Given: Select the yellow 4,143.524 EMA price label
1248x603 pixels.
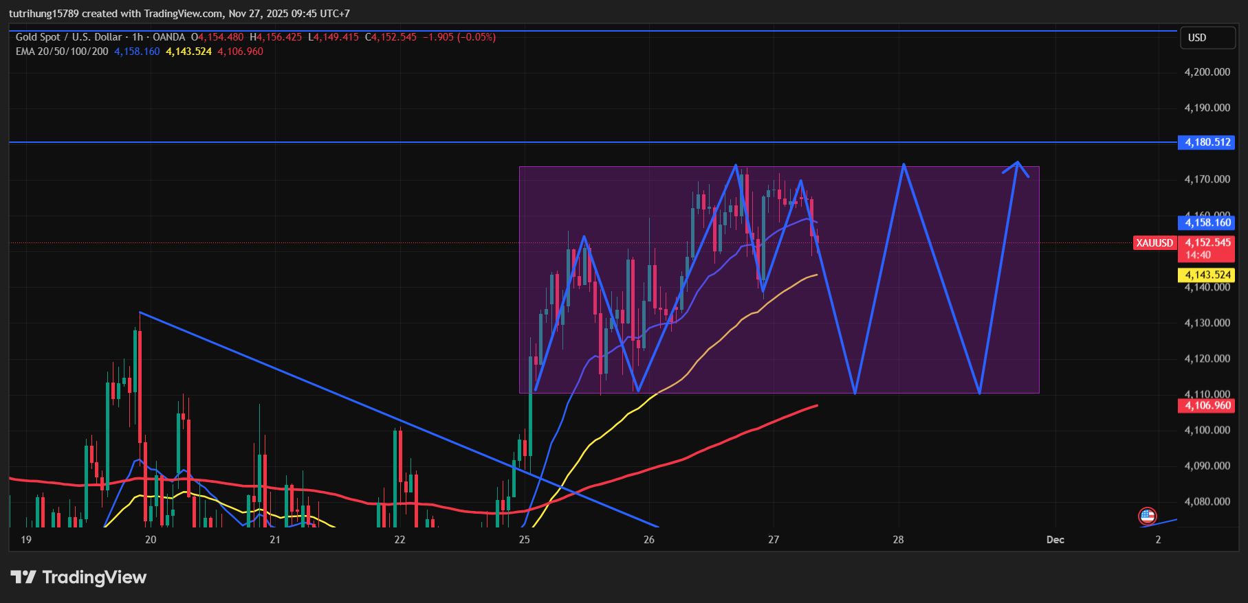Looking at the screenshot, I should tap(1207, 275).
